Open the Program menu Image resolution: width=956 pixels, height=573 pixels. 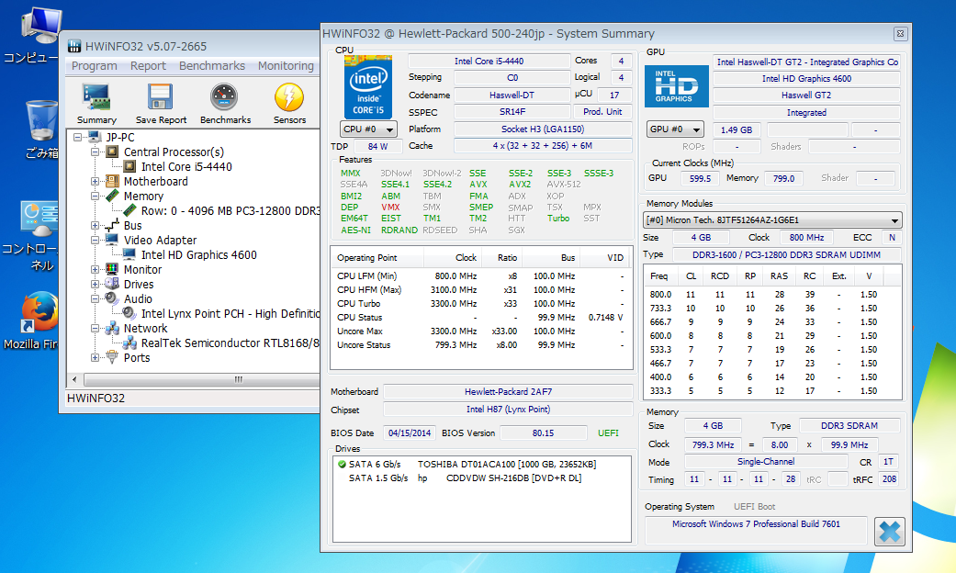[94, 66]
